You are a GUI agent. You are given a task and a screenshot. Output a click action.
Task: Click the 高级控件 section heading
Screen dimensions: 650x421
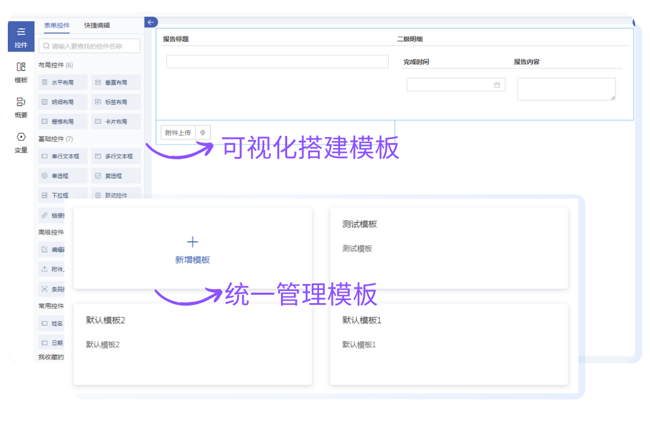coord(51,232)
